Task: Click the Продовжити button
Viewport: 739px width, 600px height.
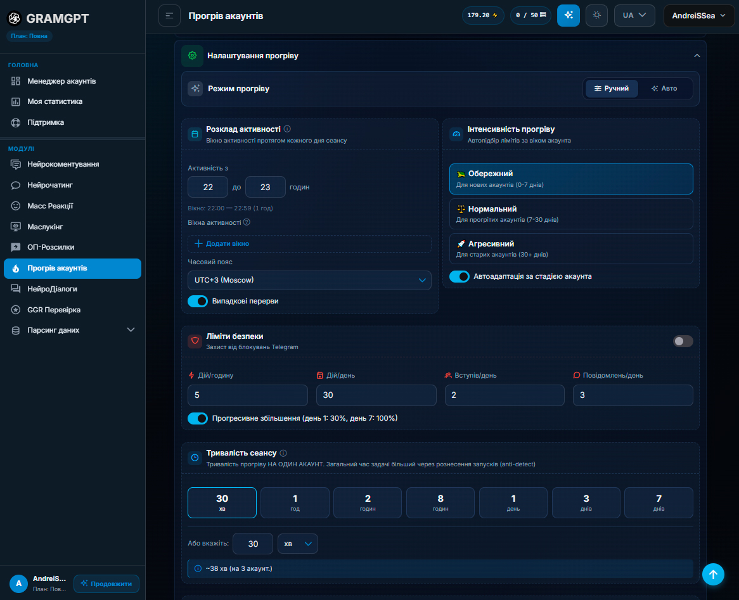Action: (x=106, y=584)
